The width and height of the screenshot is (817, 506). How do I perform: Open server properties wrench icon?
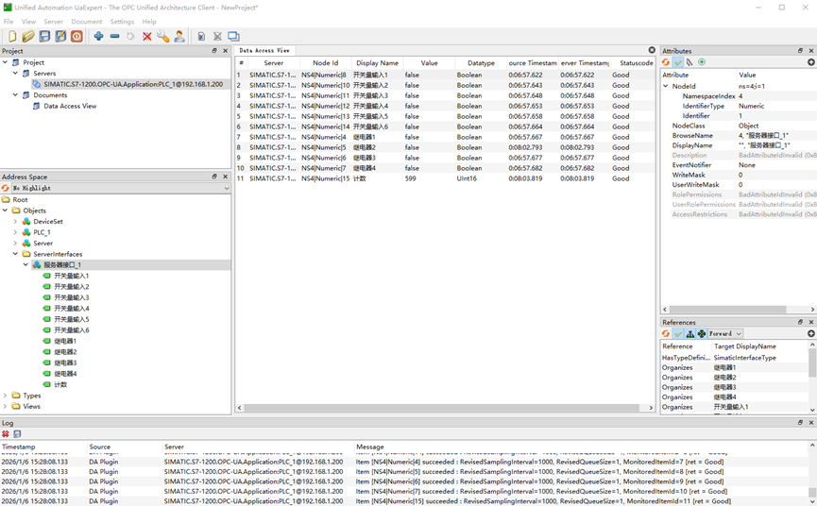coord(163,36)
